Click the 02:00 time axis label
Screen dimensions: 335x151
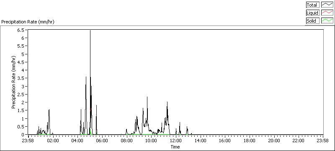click(53, 141)
